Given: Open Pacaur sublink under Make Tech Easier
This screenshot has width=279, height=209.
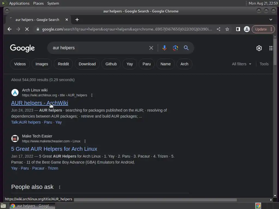Looking at the screenshot, I should click(x=38, y=168).
